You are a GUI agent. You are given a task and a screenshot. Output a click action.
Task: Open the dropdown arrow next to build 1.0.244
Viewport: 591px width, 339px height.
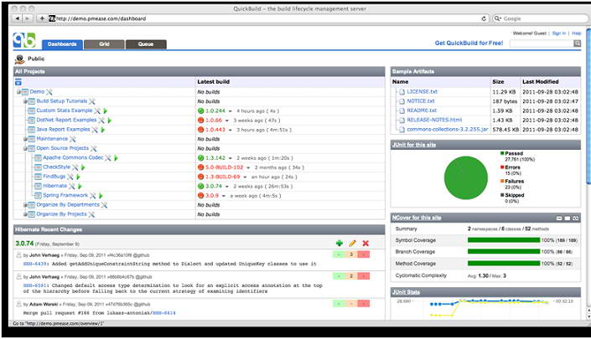(230, 111)
